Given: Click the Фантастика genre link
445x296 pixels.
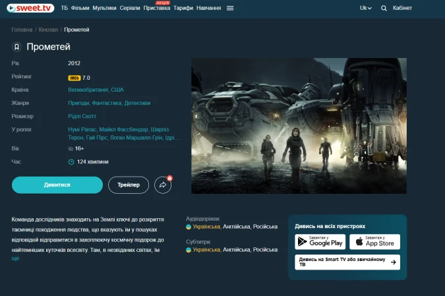Looking at the screenshot, I should tap(107, 103).
